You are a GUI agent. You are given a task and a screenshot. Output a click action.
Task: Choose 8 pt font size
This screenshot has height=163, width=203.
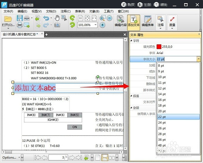click(x=178, y=66)
